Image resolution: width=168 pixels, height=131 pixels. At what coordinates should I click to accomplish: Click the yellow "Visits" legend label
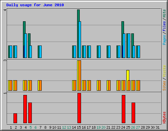164,71
